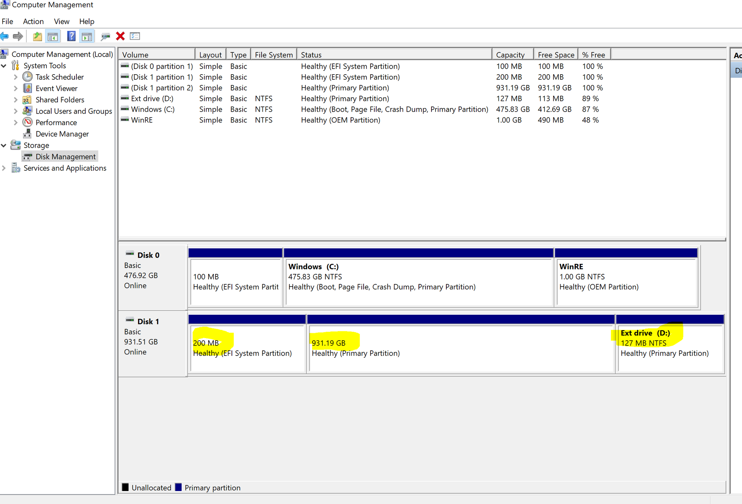The height and width of the screenshot is (504, 742).
Task: Open the File menu
Action: coord(7,22)
